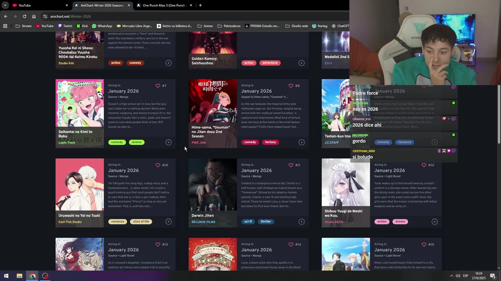501x281 pixels.
Task: Open the Windows Start menu
Action: [x=6, y=276]
